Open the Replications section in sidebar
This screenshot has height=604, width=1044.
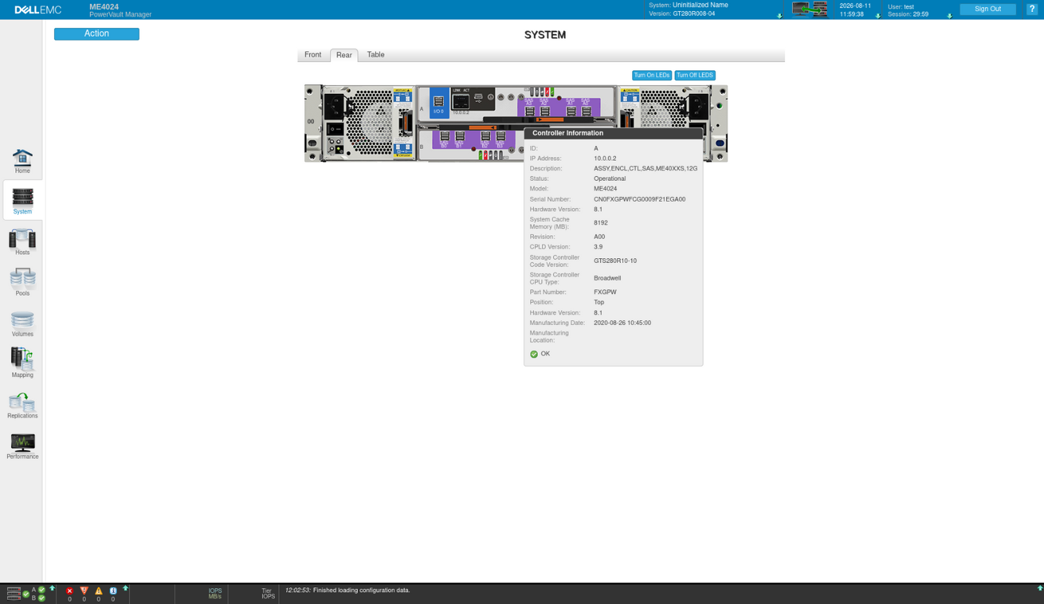(22, 406)
